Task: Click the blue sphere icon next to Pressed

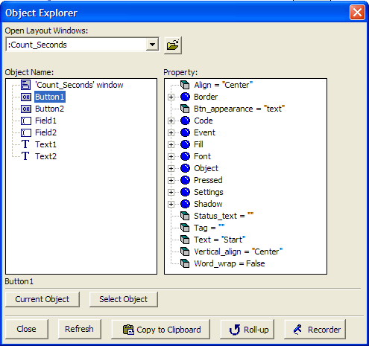Action: [185, 180]
